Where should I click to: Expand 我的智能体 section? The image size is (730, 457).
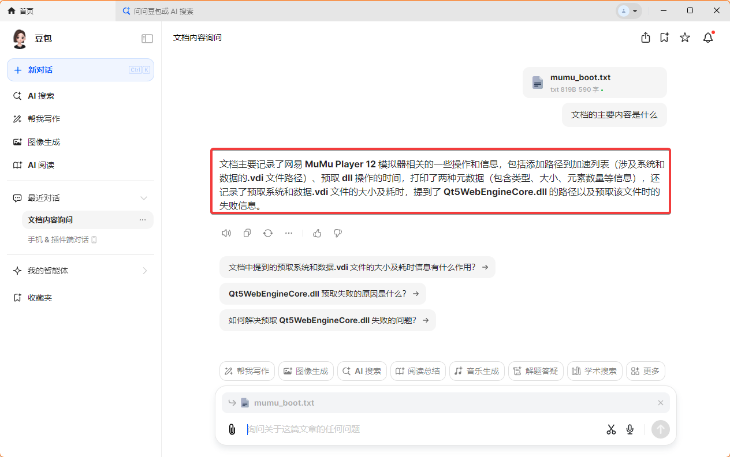pyautogui.click(x=145, y=271)
